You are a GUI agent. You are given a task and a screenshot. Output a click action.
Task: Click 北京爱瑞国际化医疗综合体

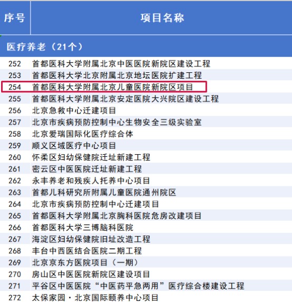82,134
